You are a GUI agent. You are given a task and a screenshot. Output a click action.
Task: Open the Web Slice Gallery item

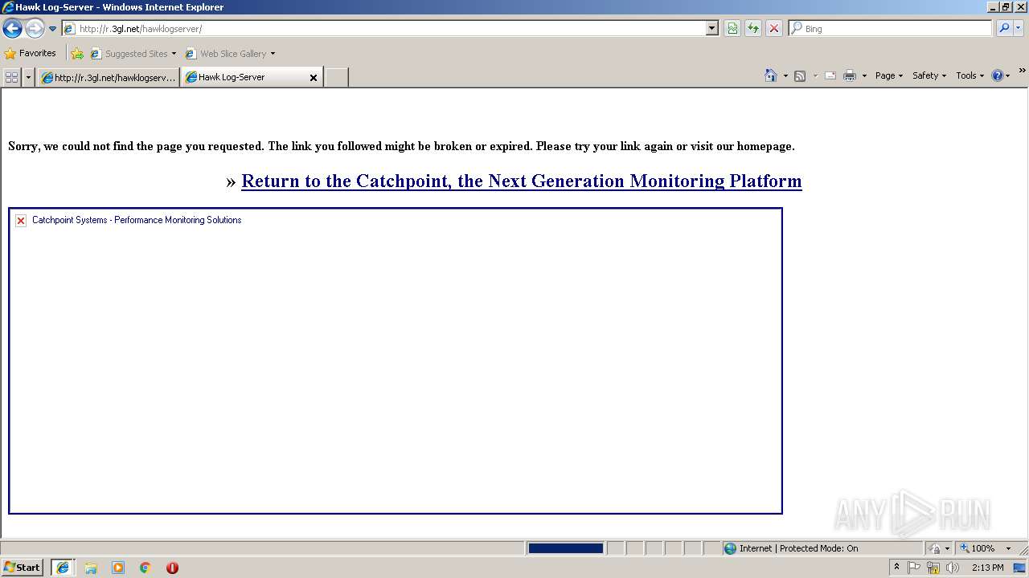click(230, 54)
